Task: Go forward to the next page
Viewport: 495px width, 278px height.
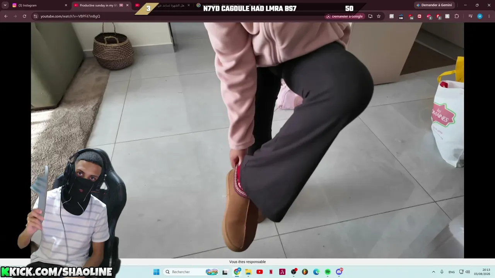Action: 15,16
